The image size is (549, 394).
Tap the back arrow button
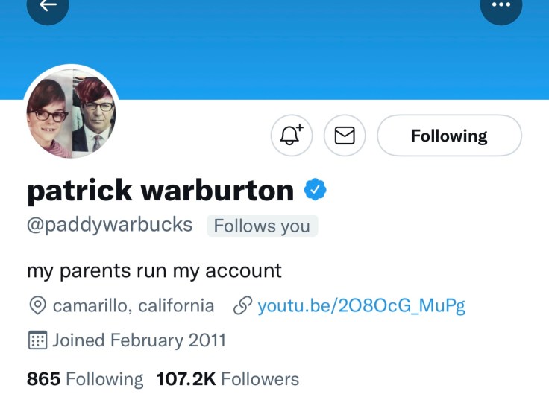[x=48, y=7]
